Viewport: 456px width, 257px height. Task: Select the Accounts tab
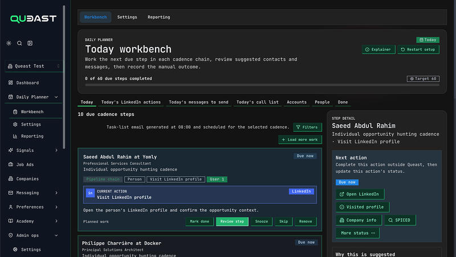[x=296, y=102]
